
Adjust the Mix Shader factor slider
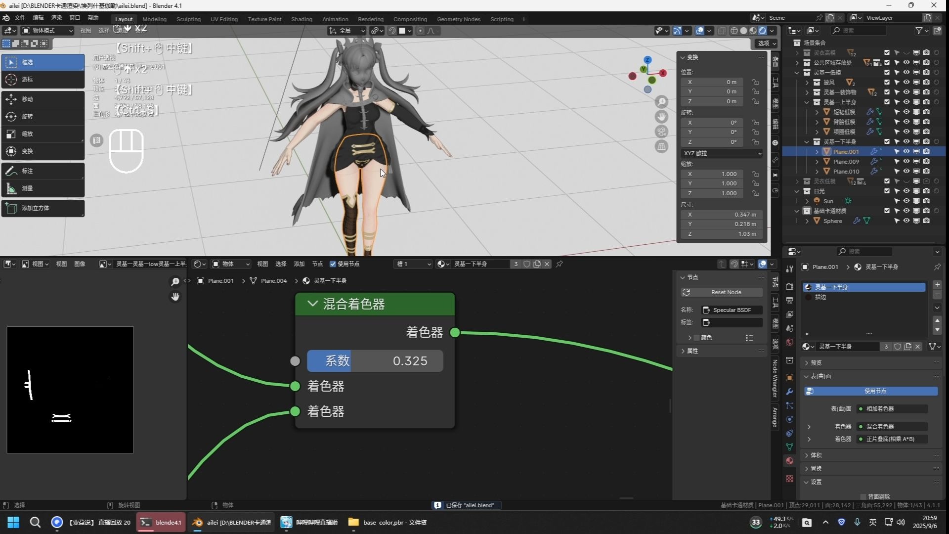tap(375, 361)
